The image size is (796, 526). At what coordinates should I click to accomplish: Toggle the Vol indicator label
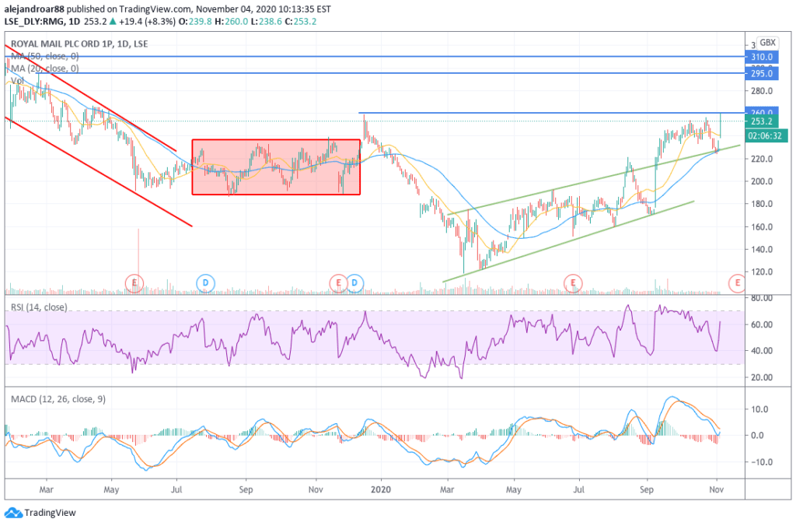(17, 79)
